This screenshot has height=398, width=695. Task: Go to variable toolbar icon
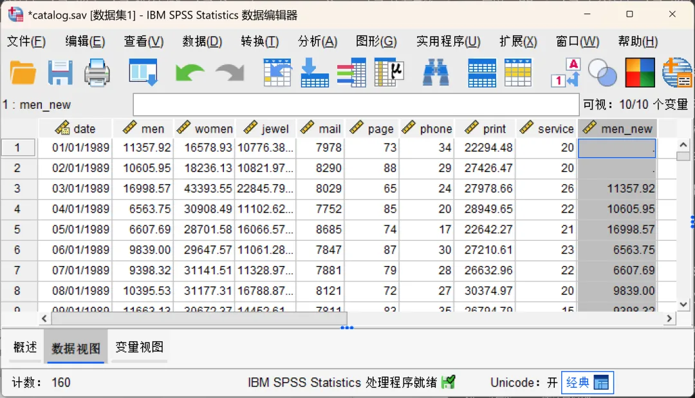(314, 72)
